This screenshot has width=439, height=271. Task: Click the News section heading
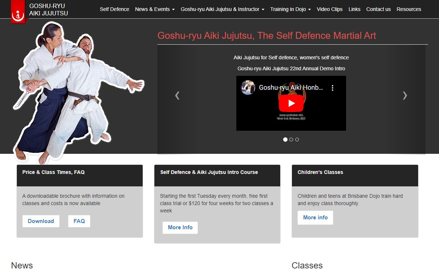tap(22, 266)
